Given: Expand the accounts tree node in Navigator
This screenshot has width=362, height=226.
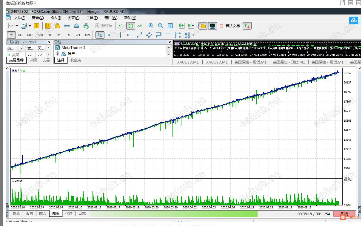Looking at the screenshot, I should click(x=57, y=54).
